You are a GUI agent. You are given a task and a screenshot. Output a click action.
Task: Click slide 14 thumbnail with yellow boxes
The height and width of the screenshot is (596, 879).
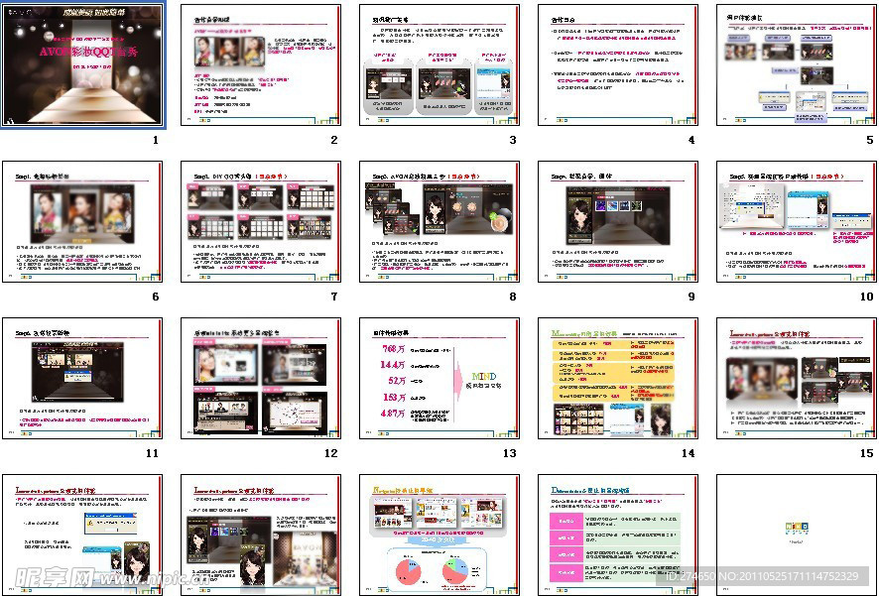(x=618, y=379)
